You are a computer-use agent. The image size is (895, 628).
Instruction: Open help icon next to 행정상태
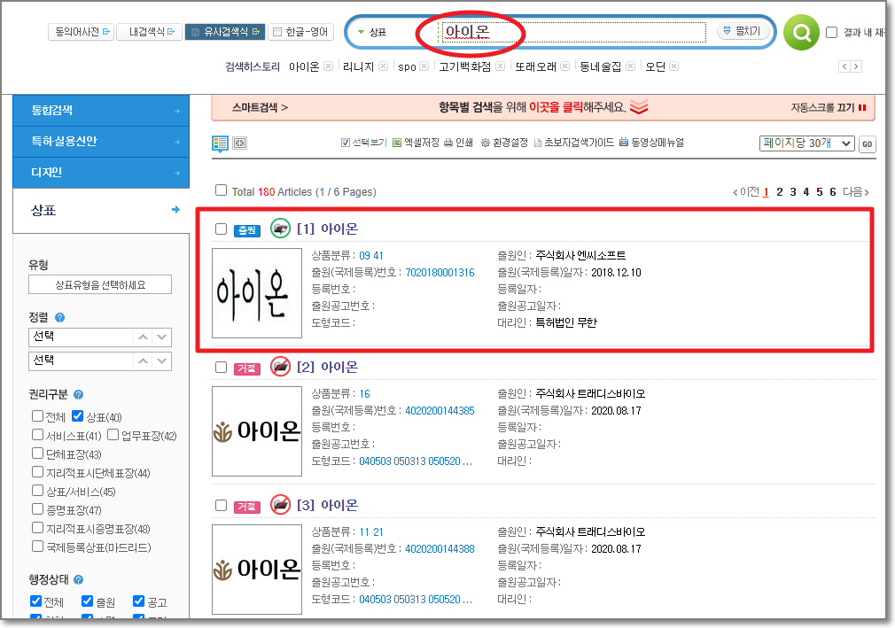click(x=79, y=580)
